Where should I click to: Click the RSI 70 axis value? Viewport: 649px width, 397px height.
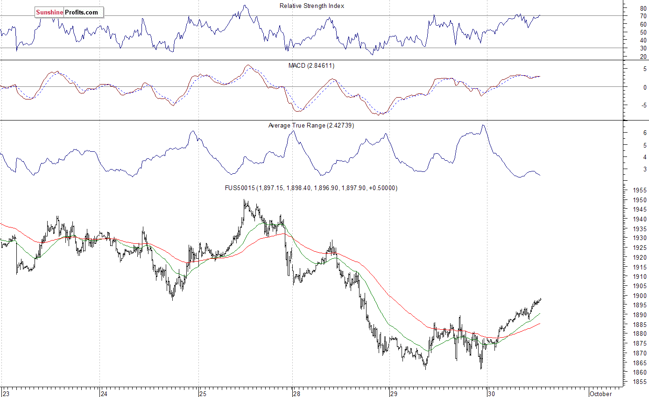tap(643, 16)
